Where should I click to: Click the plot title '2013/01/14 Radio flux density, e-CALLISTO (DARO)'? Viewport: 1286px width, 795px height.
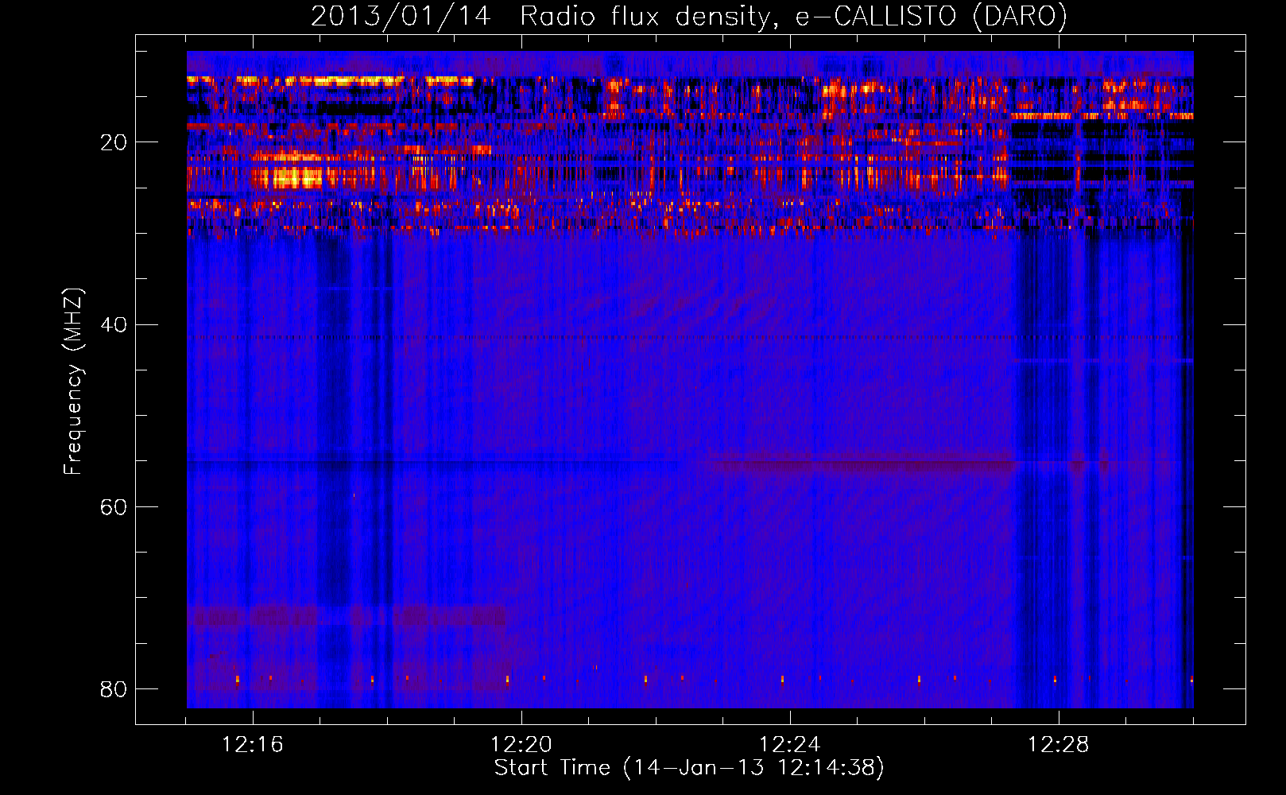click(689, 17)
